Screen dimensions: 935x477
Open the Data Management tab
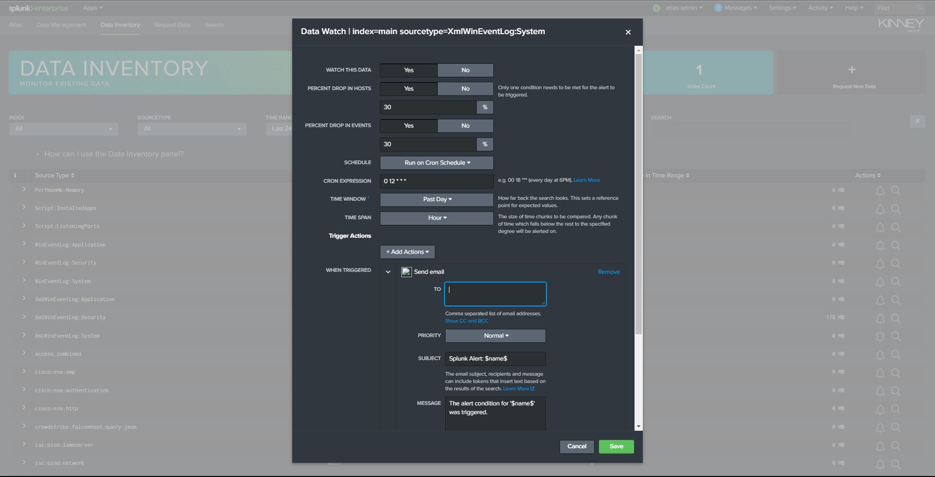(61, 25)
